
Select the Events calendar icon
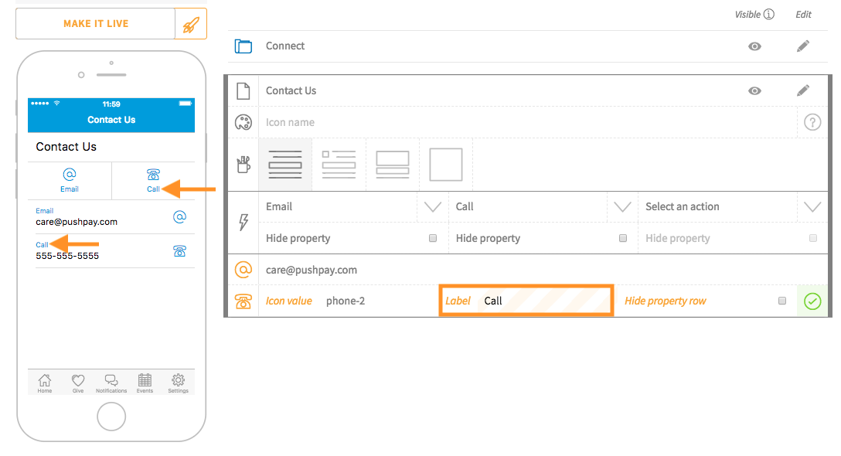[x=144, y=381]
